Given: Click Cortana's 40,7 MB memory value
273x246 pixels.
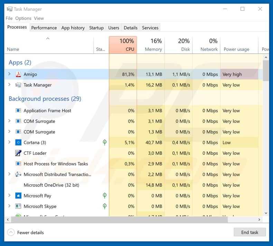Looking at the screenshot, I should click(x=154, y=143).
